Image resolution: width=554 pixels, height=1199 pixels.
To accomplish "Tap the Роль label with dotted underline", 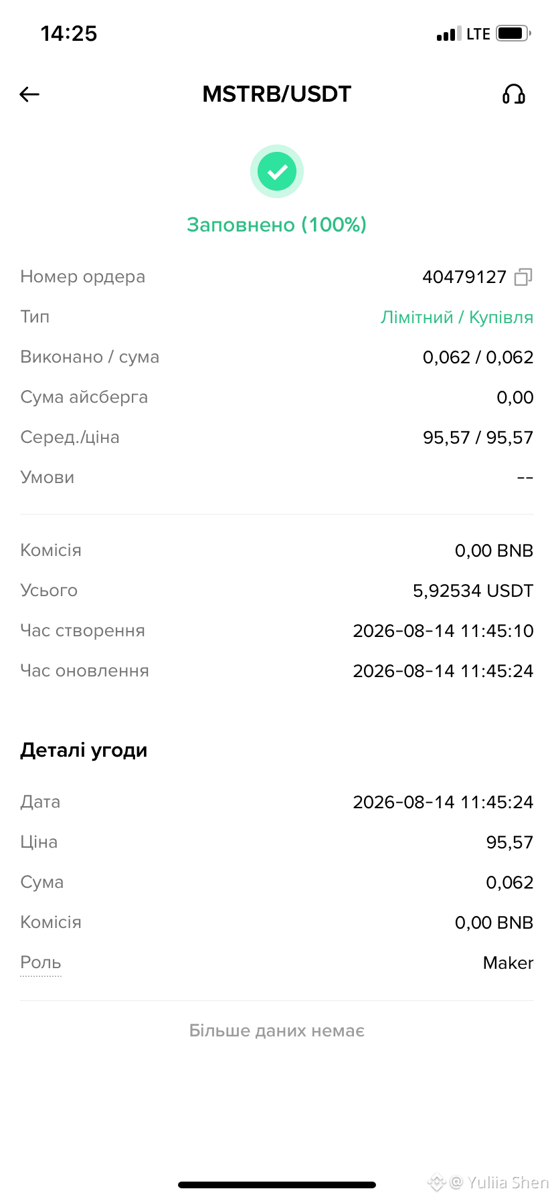I will click(x=41, y=963).
